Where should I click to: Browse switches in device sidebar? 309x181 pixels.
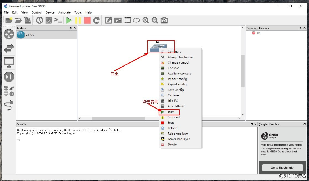tap(9, 48)
